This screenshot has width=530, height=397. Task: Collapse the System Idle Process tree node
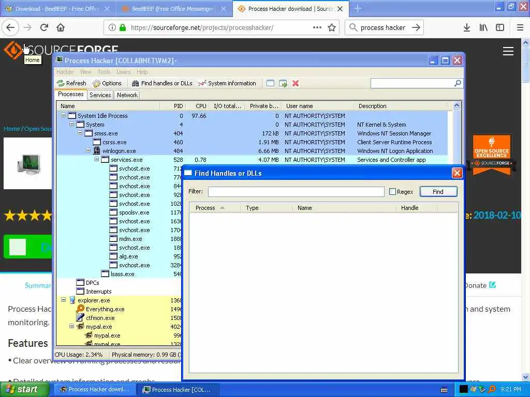63,115
